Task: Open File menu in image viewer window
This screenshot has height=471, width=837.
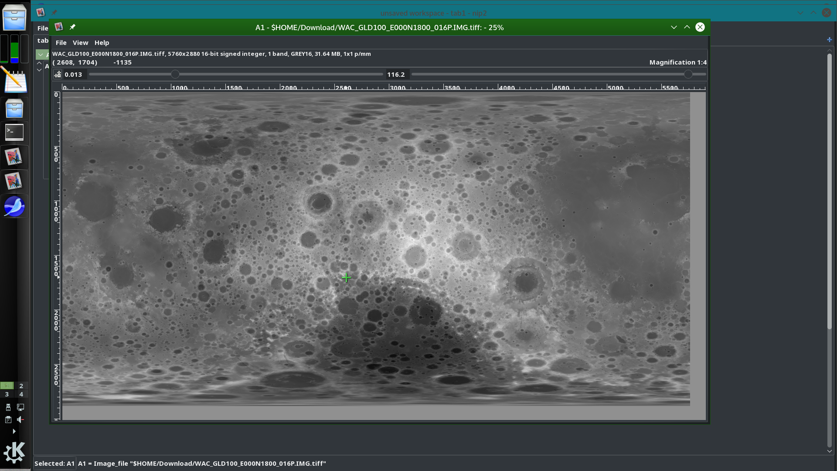Action: point(61,43)
